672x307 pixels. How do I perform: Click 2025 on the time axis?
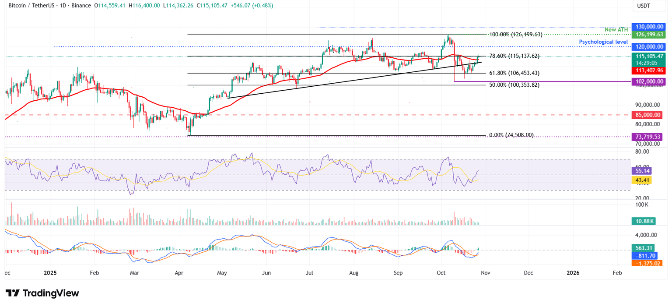point(50,272)
